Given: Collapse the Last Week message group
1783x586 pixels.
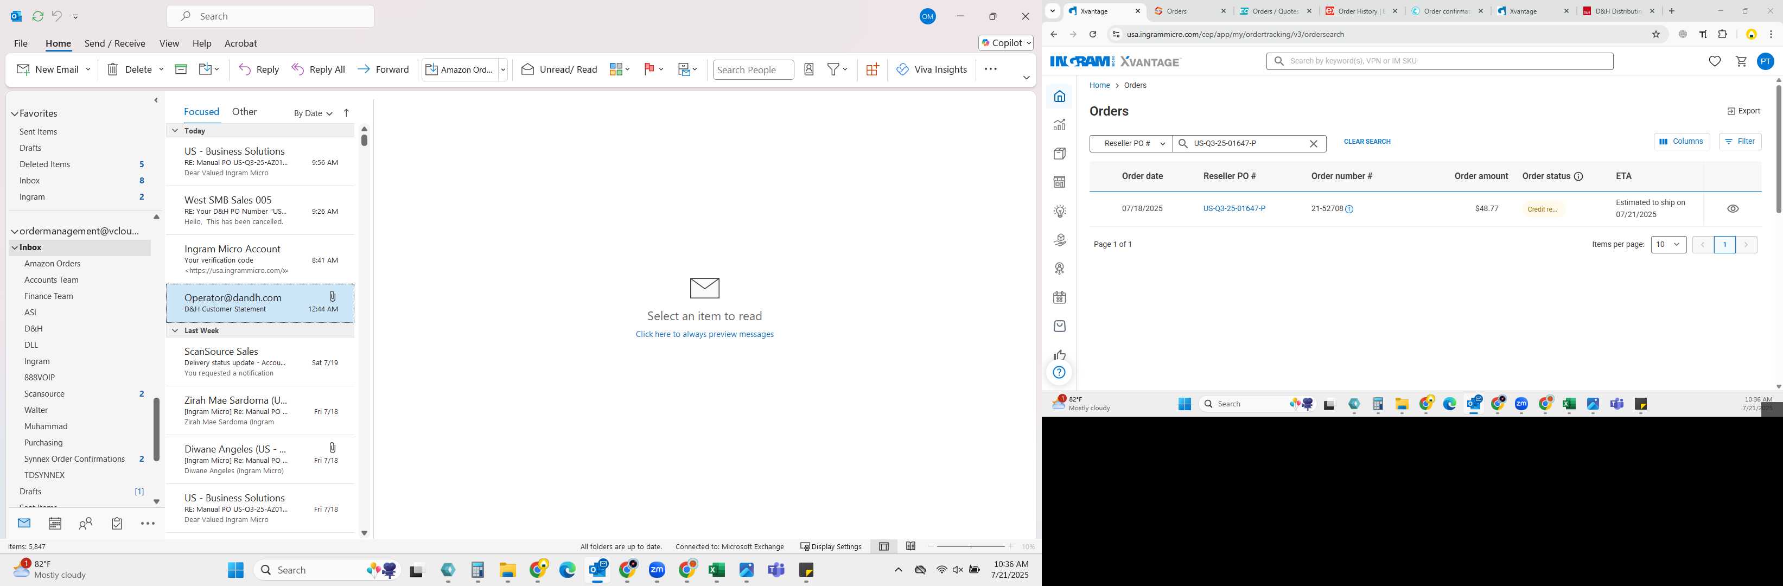Looking at the screenshot, I should 174,330.
